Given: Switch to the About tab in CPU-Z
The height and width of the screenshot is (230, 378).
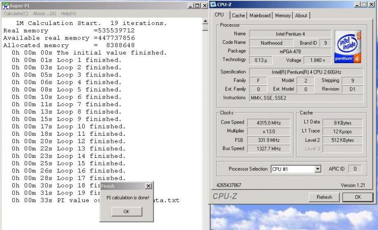Looking at the screenshot, I should click(301, 16).
